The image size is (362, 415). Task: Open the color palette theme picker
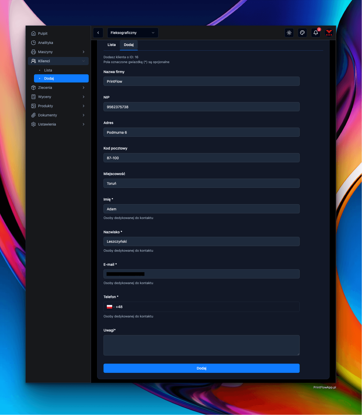pos(302,33)
